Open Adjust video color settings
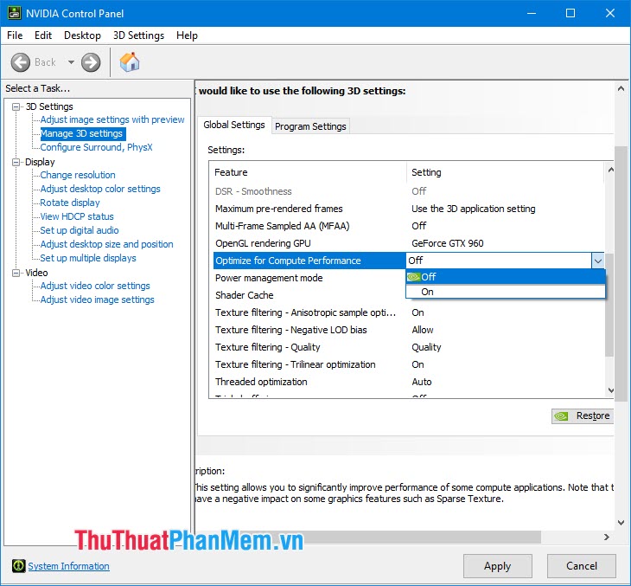 [x=95, y=286]
